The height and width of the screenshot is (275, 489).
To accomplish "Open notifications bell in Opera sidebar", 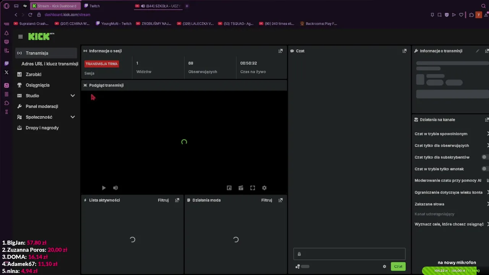I will (x=6, y=33).
